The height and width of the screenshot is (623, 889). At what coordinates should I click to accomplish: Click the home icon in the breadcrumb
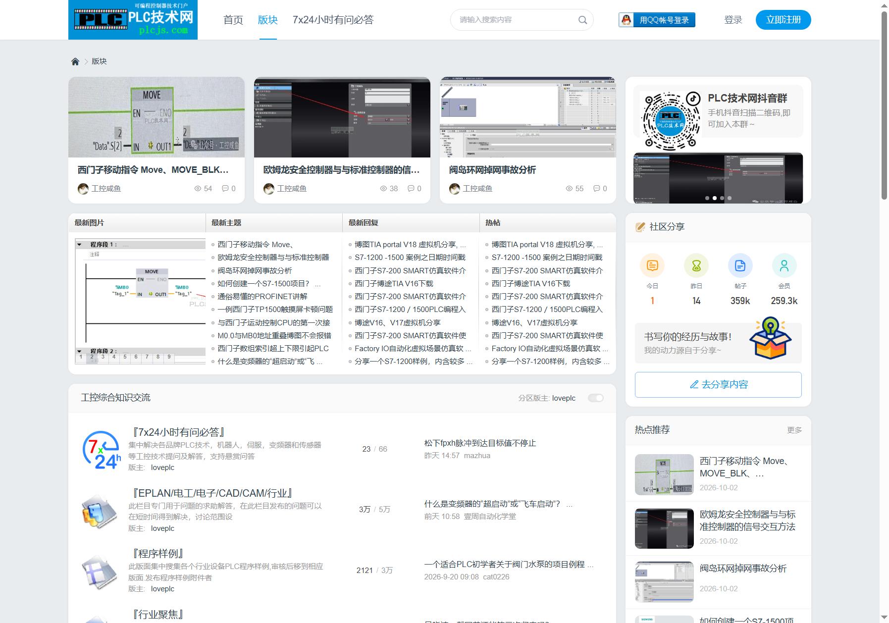75,61
